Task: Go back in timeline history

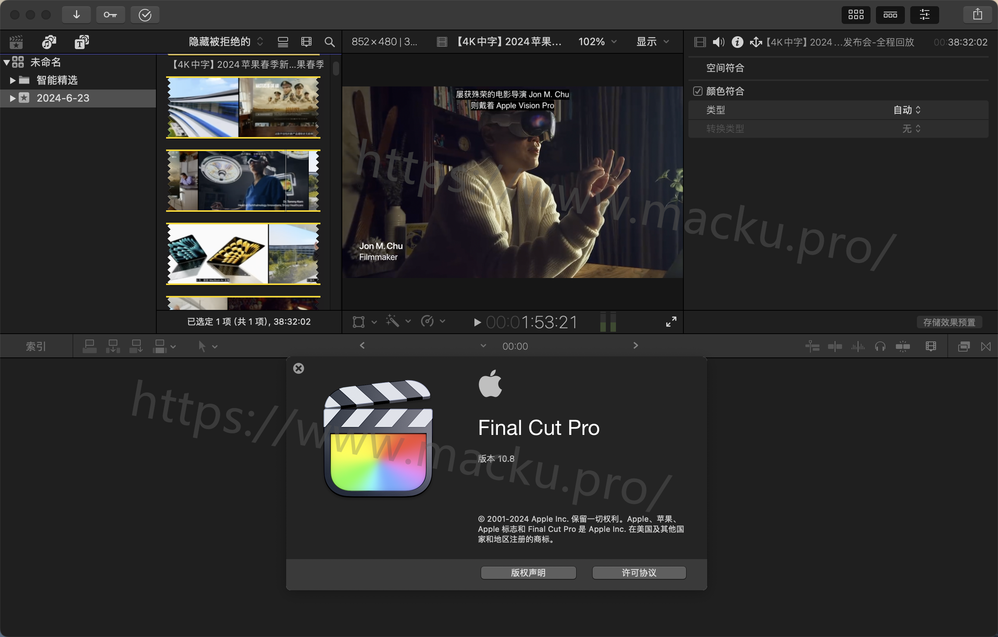Action: click(362, 345)
